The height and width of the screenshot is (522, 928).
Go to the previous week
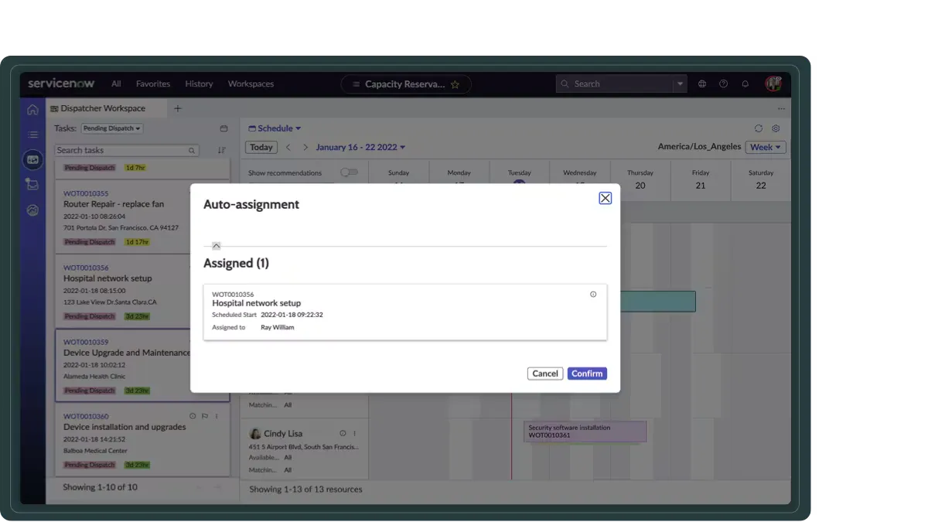coord(288,147)
